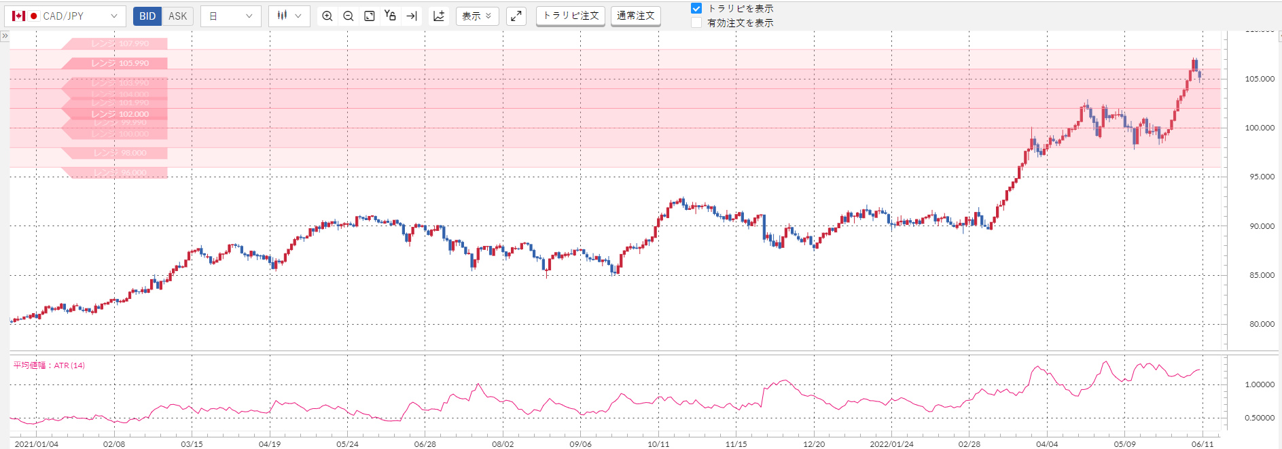Jump to latest candle arrow icon
The image size is (1282, 449).
pyautogui.click(x=412, y=16)
